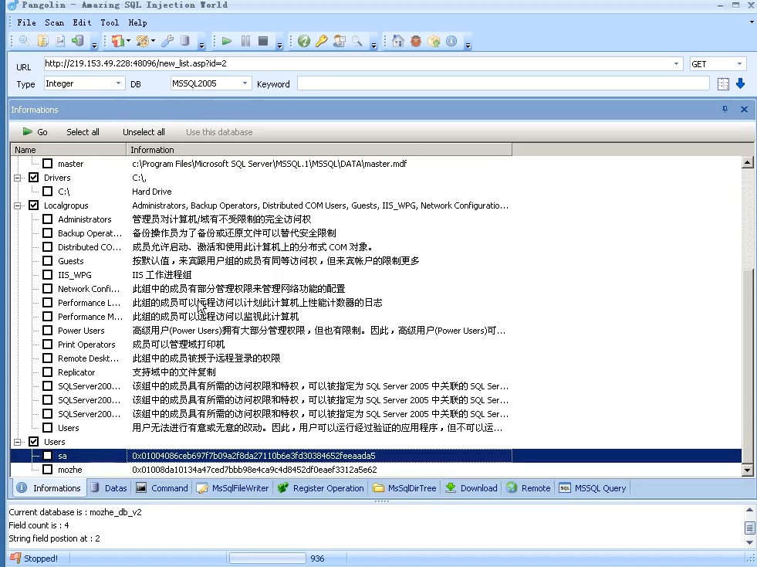
Task: Click the copy documents toolbar icon
Action: 43,41
